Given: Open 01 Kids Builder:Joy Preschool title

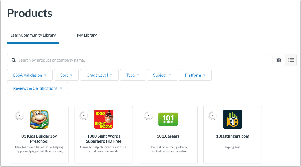Looking at the screenshot, I should pos(39,139).
